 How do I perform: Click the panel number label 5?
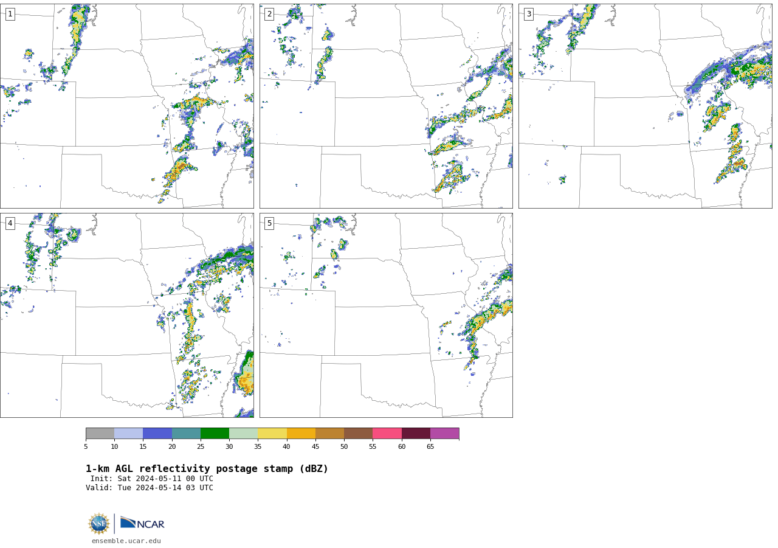tap(269, 223)
